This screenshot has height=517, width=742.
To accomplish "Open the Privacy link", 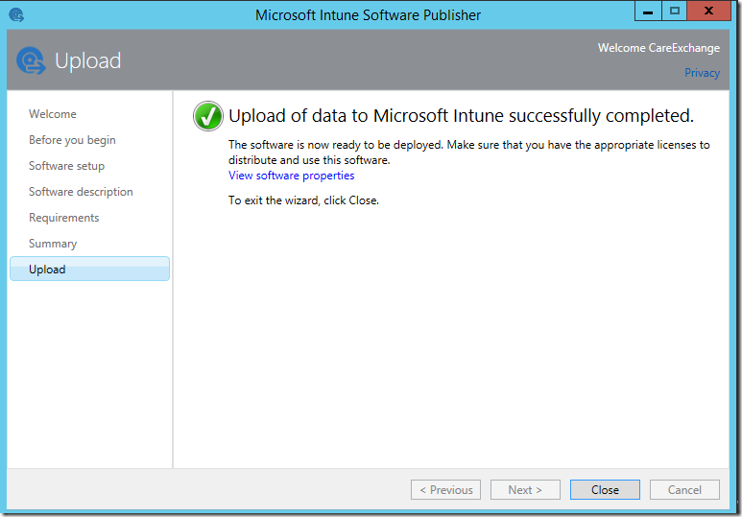I will pyautogui.click(x=702, y=73).
